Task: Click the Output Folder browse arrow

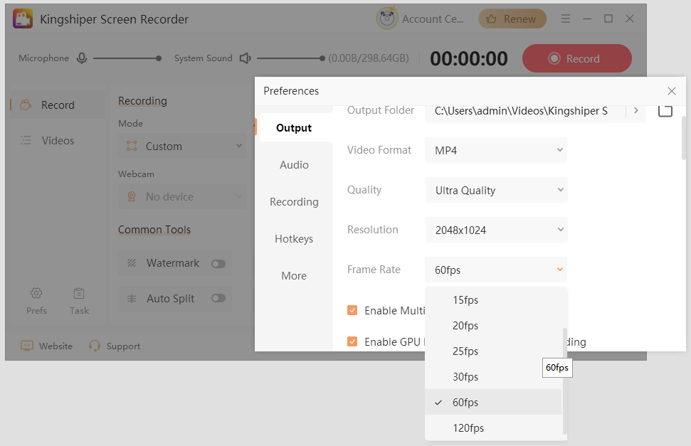Action: (x=636, y=111)
